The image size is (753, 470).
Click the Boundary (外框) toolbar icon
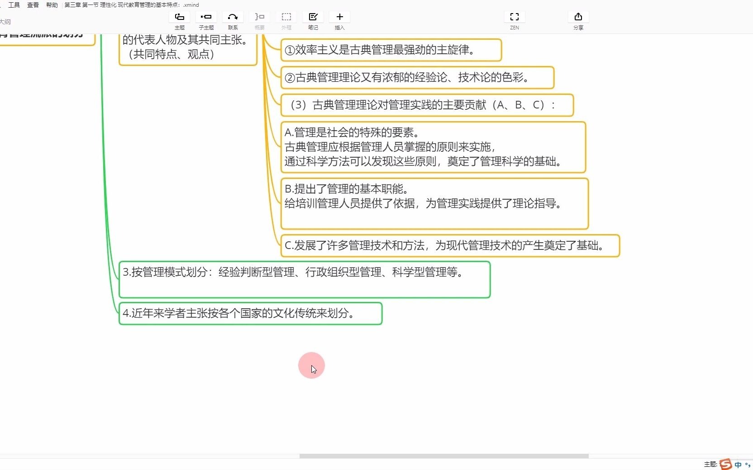pyautogui.click(x=286, y=17)
